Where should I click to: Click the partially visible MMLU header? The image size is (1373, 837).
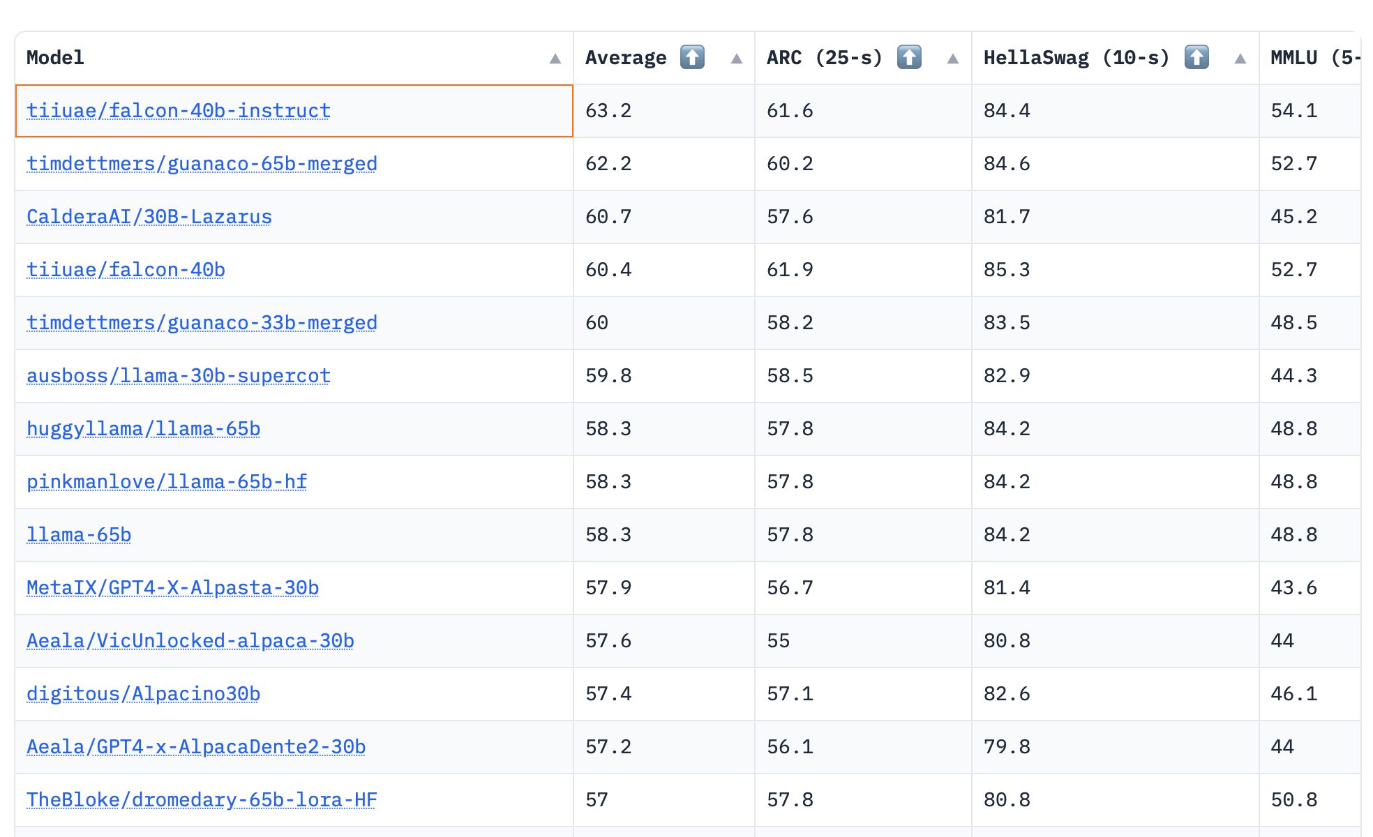click(x=1315, y=57)
